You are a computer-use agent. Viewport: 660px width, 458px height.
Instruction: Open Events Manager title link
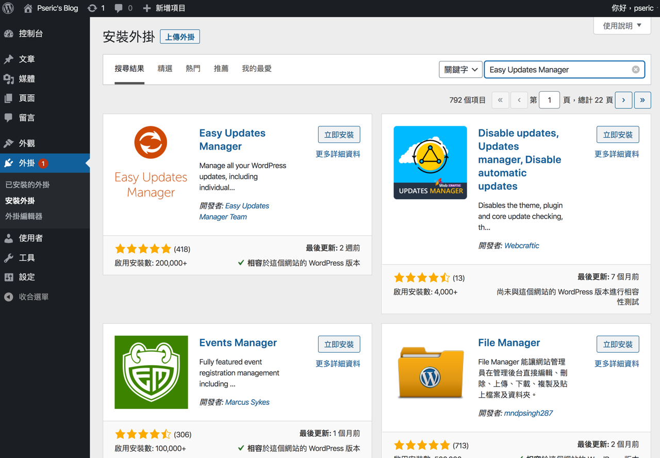238,343
